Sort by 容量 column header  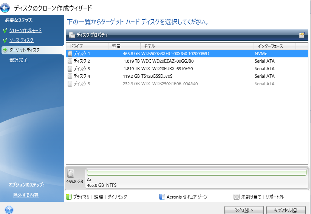[x=124, y=46]
